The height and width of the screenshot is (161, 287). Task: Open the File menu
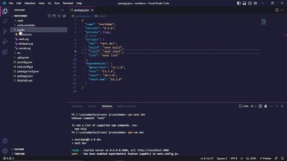11,3
